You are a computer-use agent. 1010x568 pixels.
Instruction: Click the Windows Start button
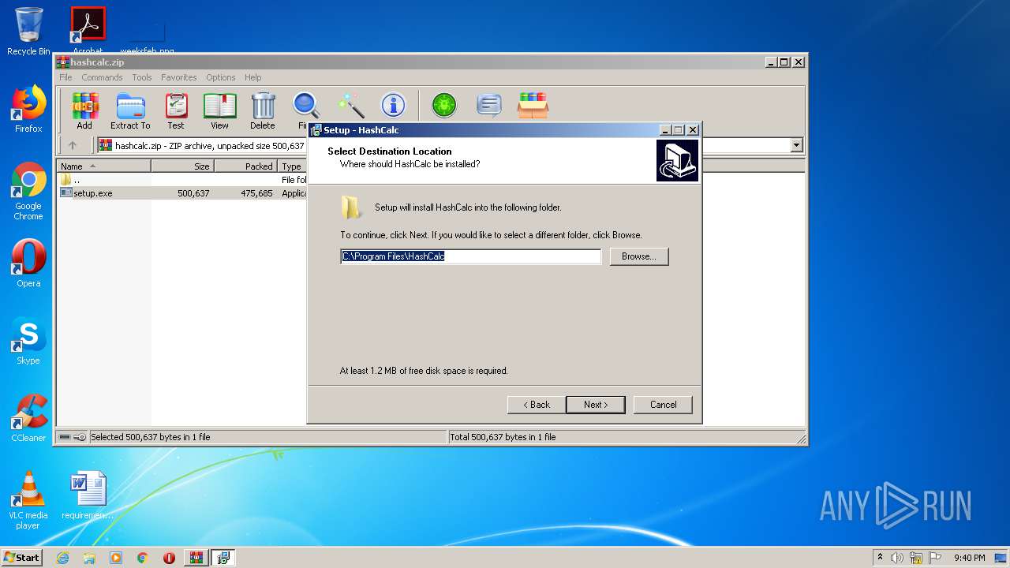click(x=22, y=558)
